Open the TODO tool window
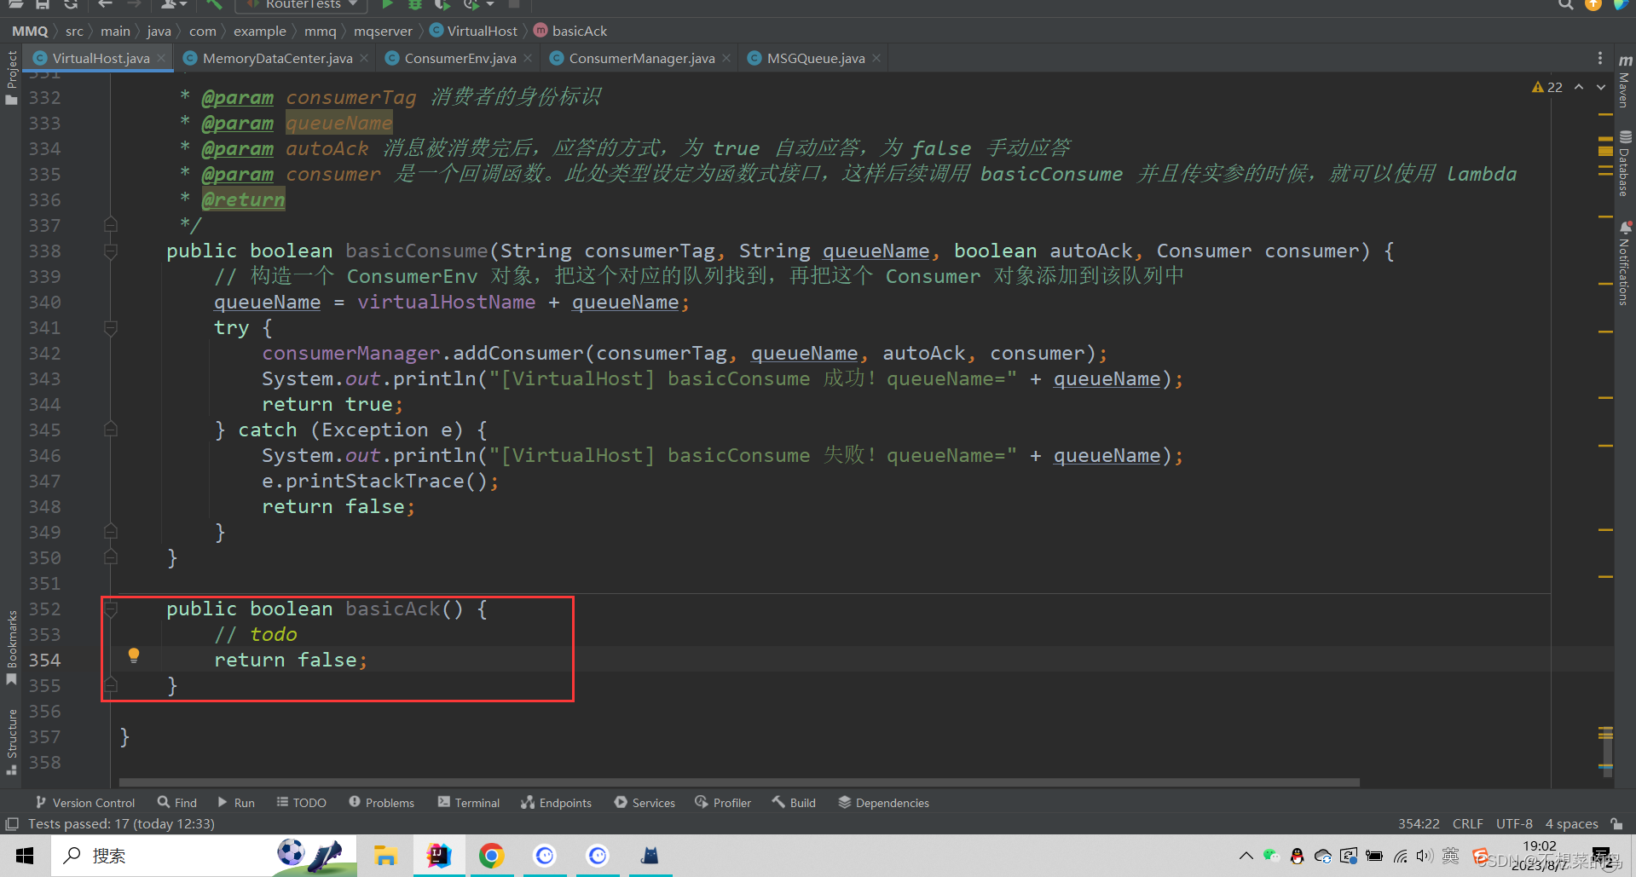This screenshot has width=1636, height=877. coord(302,803)
